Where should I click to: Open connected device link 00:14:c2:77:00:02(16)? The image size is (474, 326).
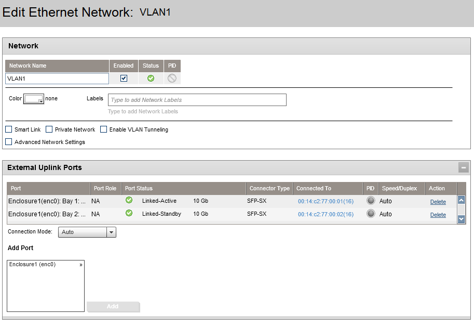pos(326,214)
